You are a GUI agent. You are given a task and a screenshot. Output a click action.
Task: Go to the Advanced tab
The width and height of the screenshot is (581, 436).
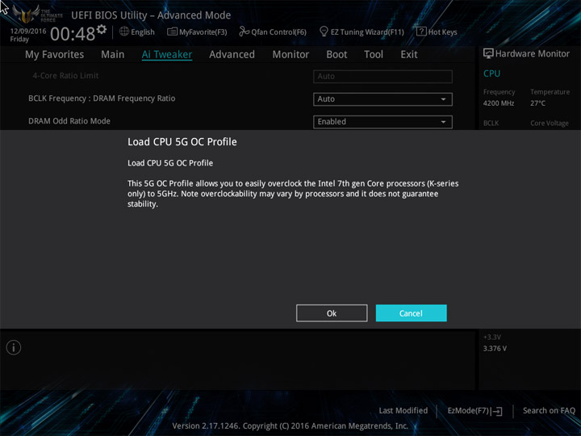coord(232,55)
